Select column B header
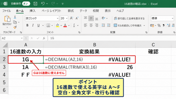 (89, 45)
